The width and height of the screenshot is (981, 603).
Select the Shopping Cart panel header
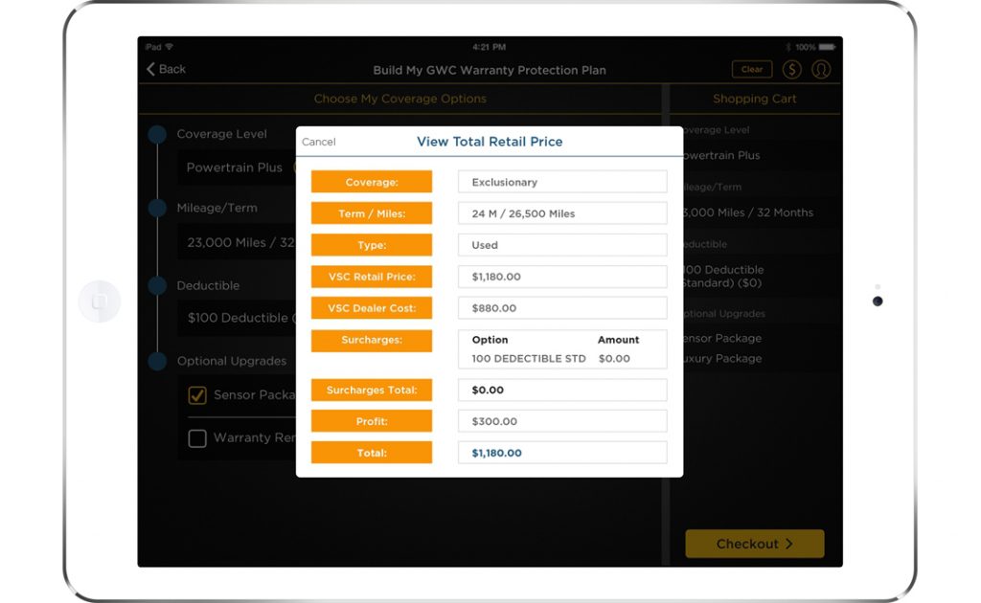[x=754, y=99]
